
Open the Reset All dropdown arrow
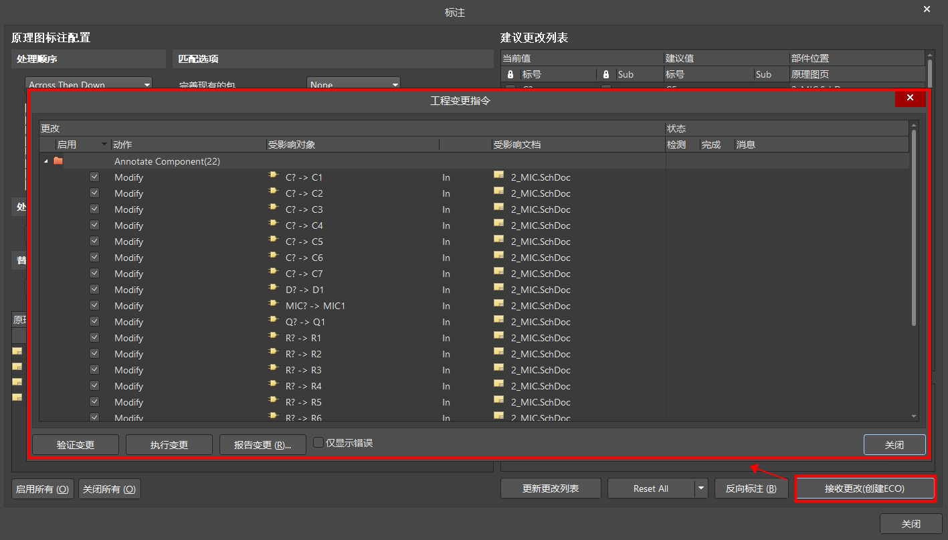(x=701, y=488)
